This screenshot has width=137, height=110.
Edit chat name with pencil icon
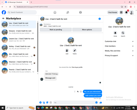pyautogui.click(x=75, y=50)
